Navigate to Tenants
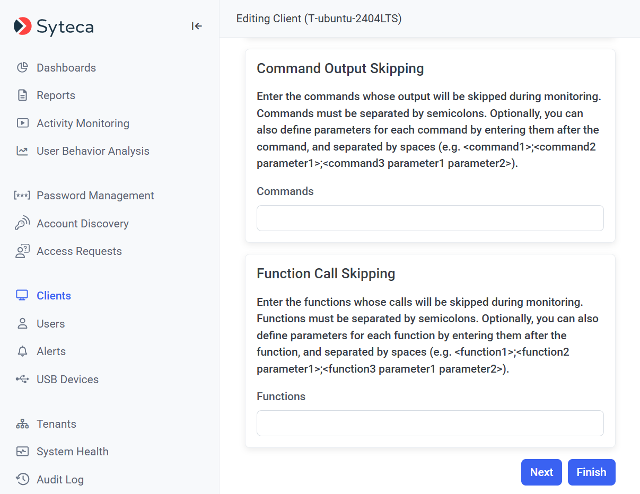Image resolution: width=640 pixels, height=494 pixels. (56, 424)
